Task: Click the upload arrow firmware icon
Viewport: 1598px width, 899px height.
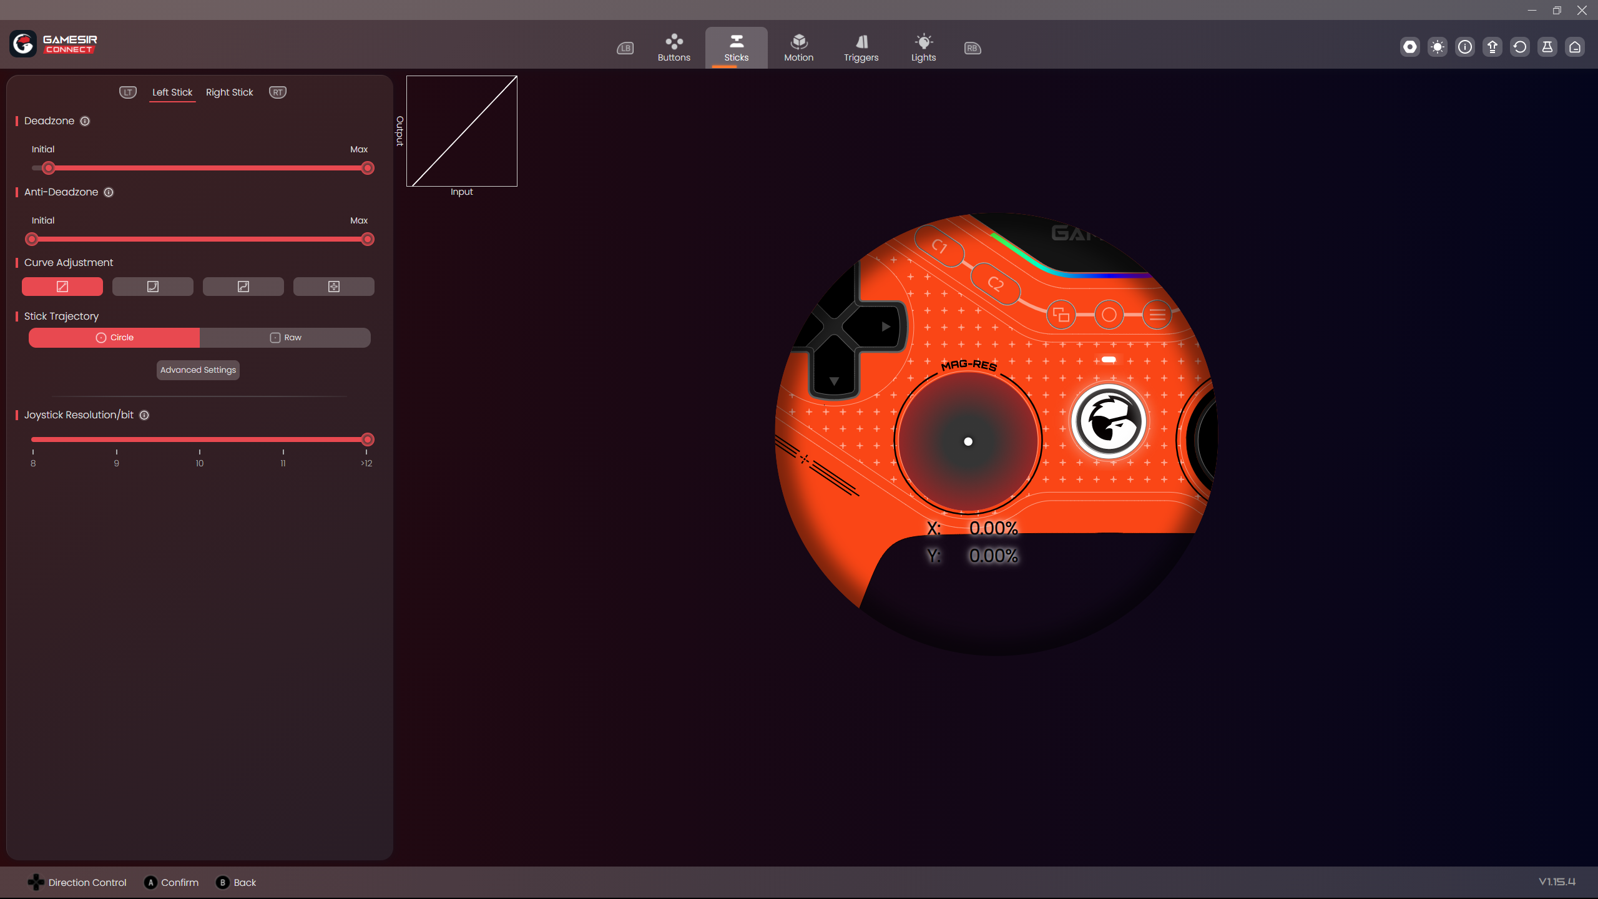Action: (x=1493, y=47)
